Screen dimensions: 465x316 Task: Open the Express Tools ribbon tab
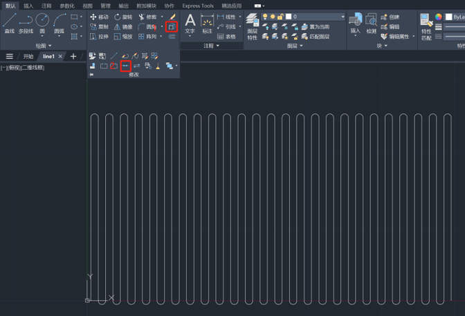(198, 6)
